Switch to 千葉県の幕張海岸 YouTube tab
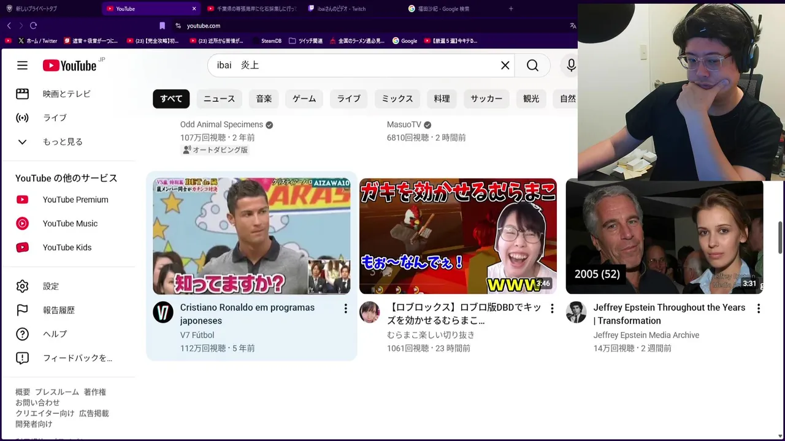This screenshot has width=785, height=441. [x=251, y=9]
